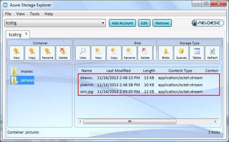Create a new container with Container New icon
Viewport: 229px width, 142px height.
coord(17,53)
